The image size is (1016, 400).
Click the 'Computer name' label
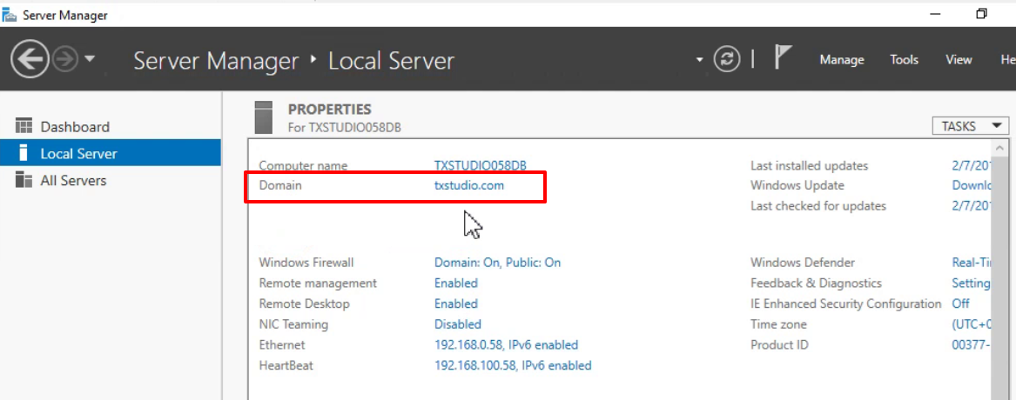click(x=303, y=166)
